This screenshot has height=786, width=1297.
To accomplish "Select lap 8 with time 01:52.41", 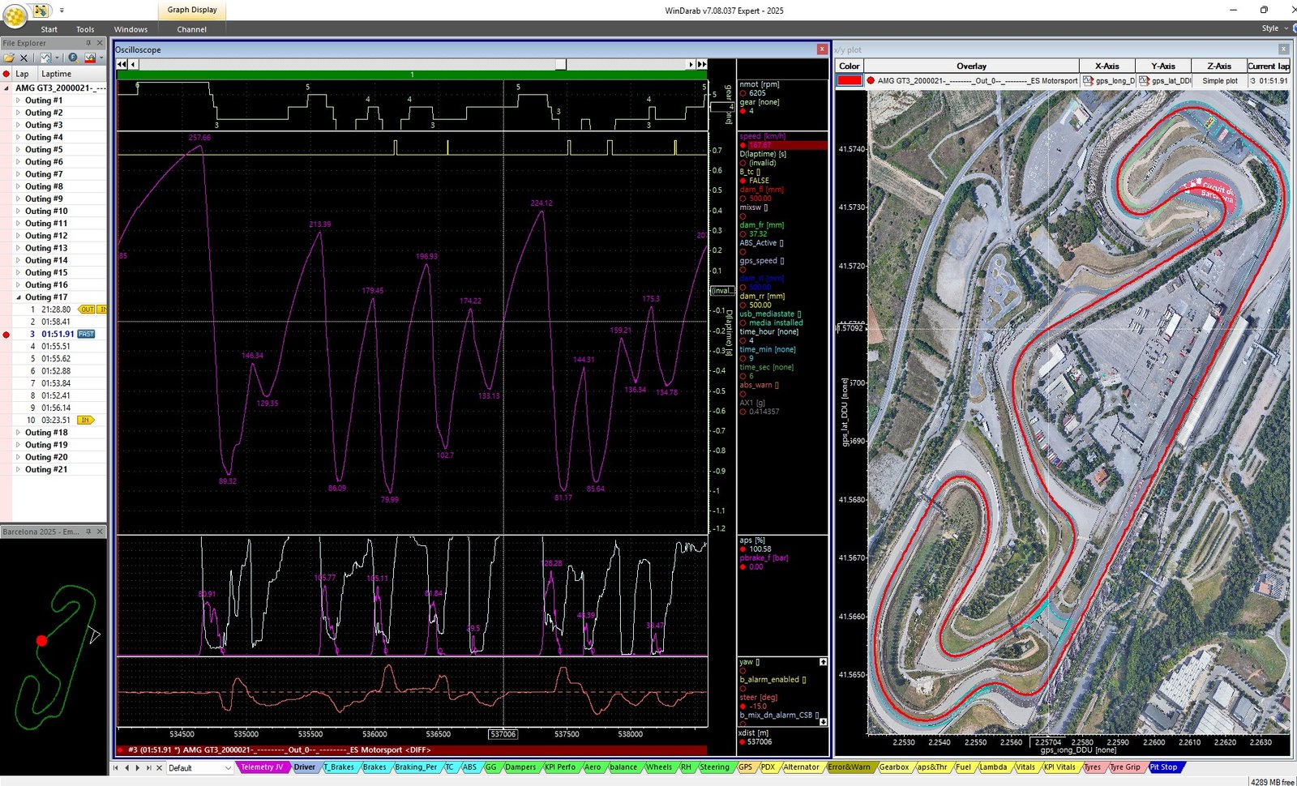I will (x=55, y=395).
